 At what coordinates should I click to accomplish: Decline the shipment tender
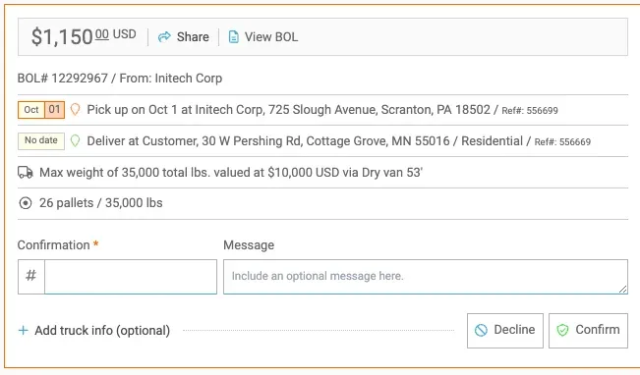[505, 331]
